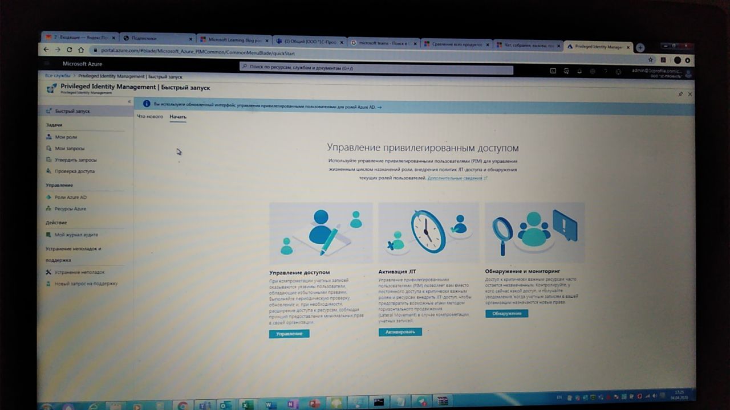Switch to the Яндекс.Почта Входящие tab
730x410 pixels.
coord(80,37)
